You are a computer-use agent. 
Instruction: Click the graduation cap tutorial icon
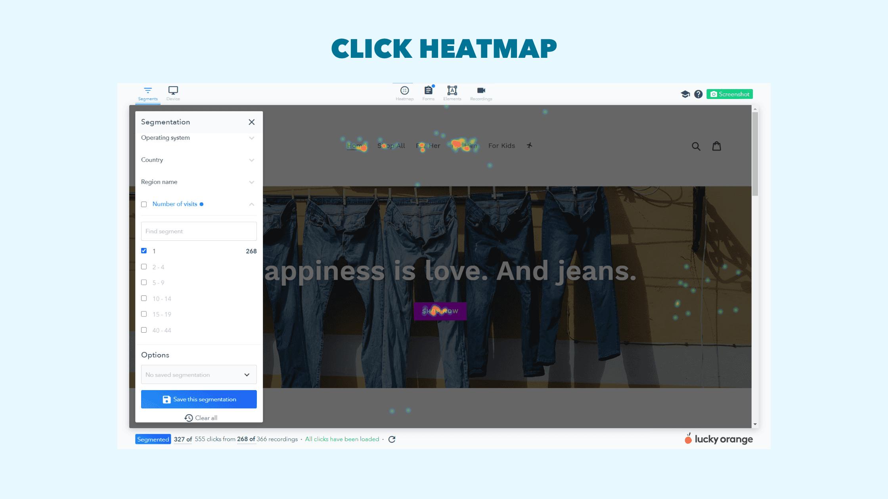[x=685, y=94]
